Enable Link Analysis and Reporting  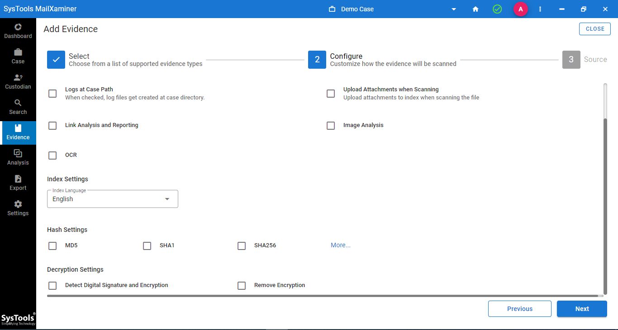(x=52, y=126)
